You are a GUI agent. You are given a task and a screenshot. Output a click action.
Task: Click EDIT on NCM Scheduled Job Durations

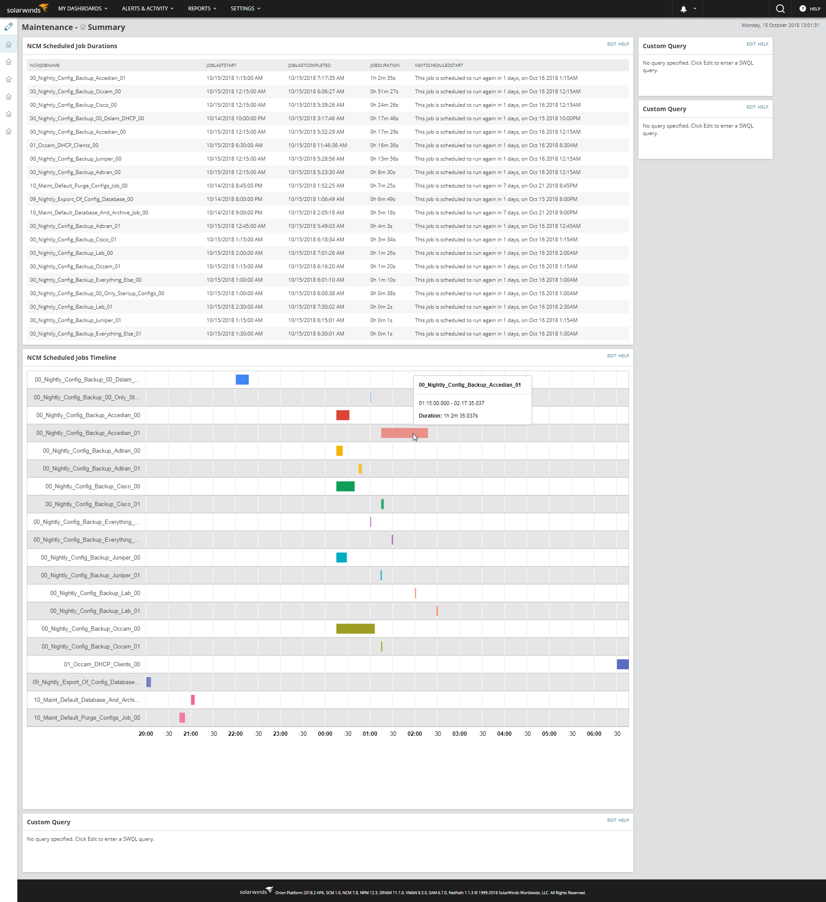click(611, 44)
